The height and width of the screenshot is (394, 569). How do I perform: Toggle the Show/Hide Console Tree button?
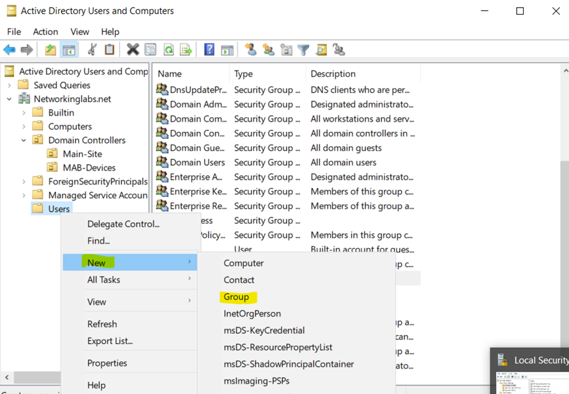[69, 50]
